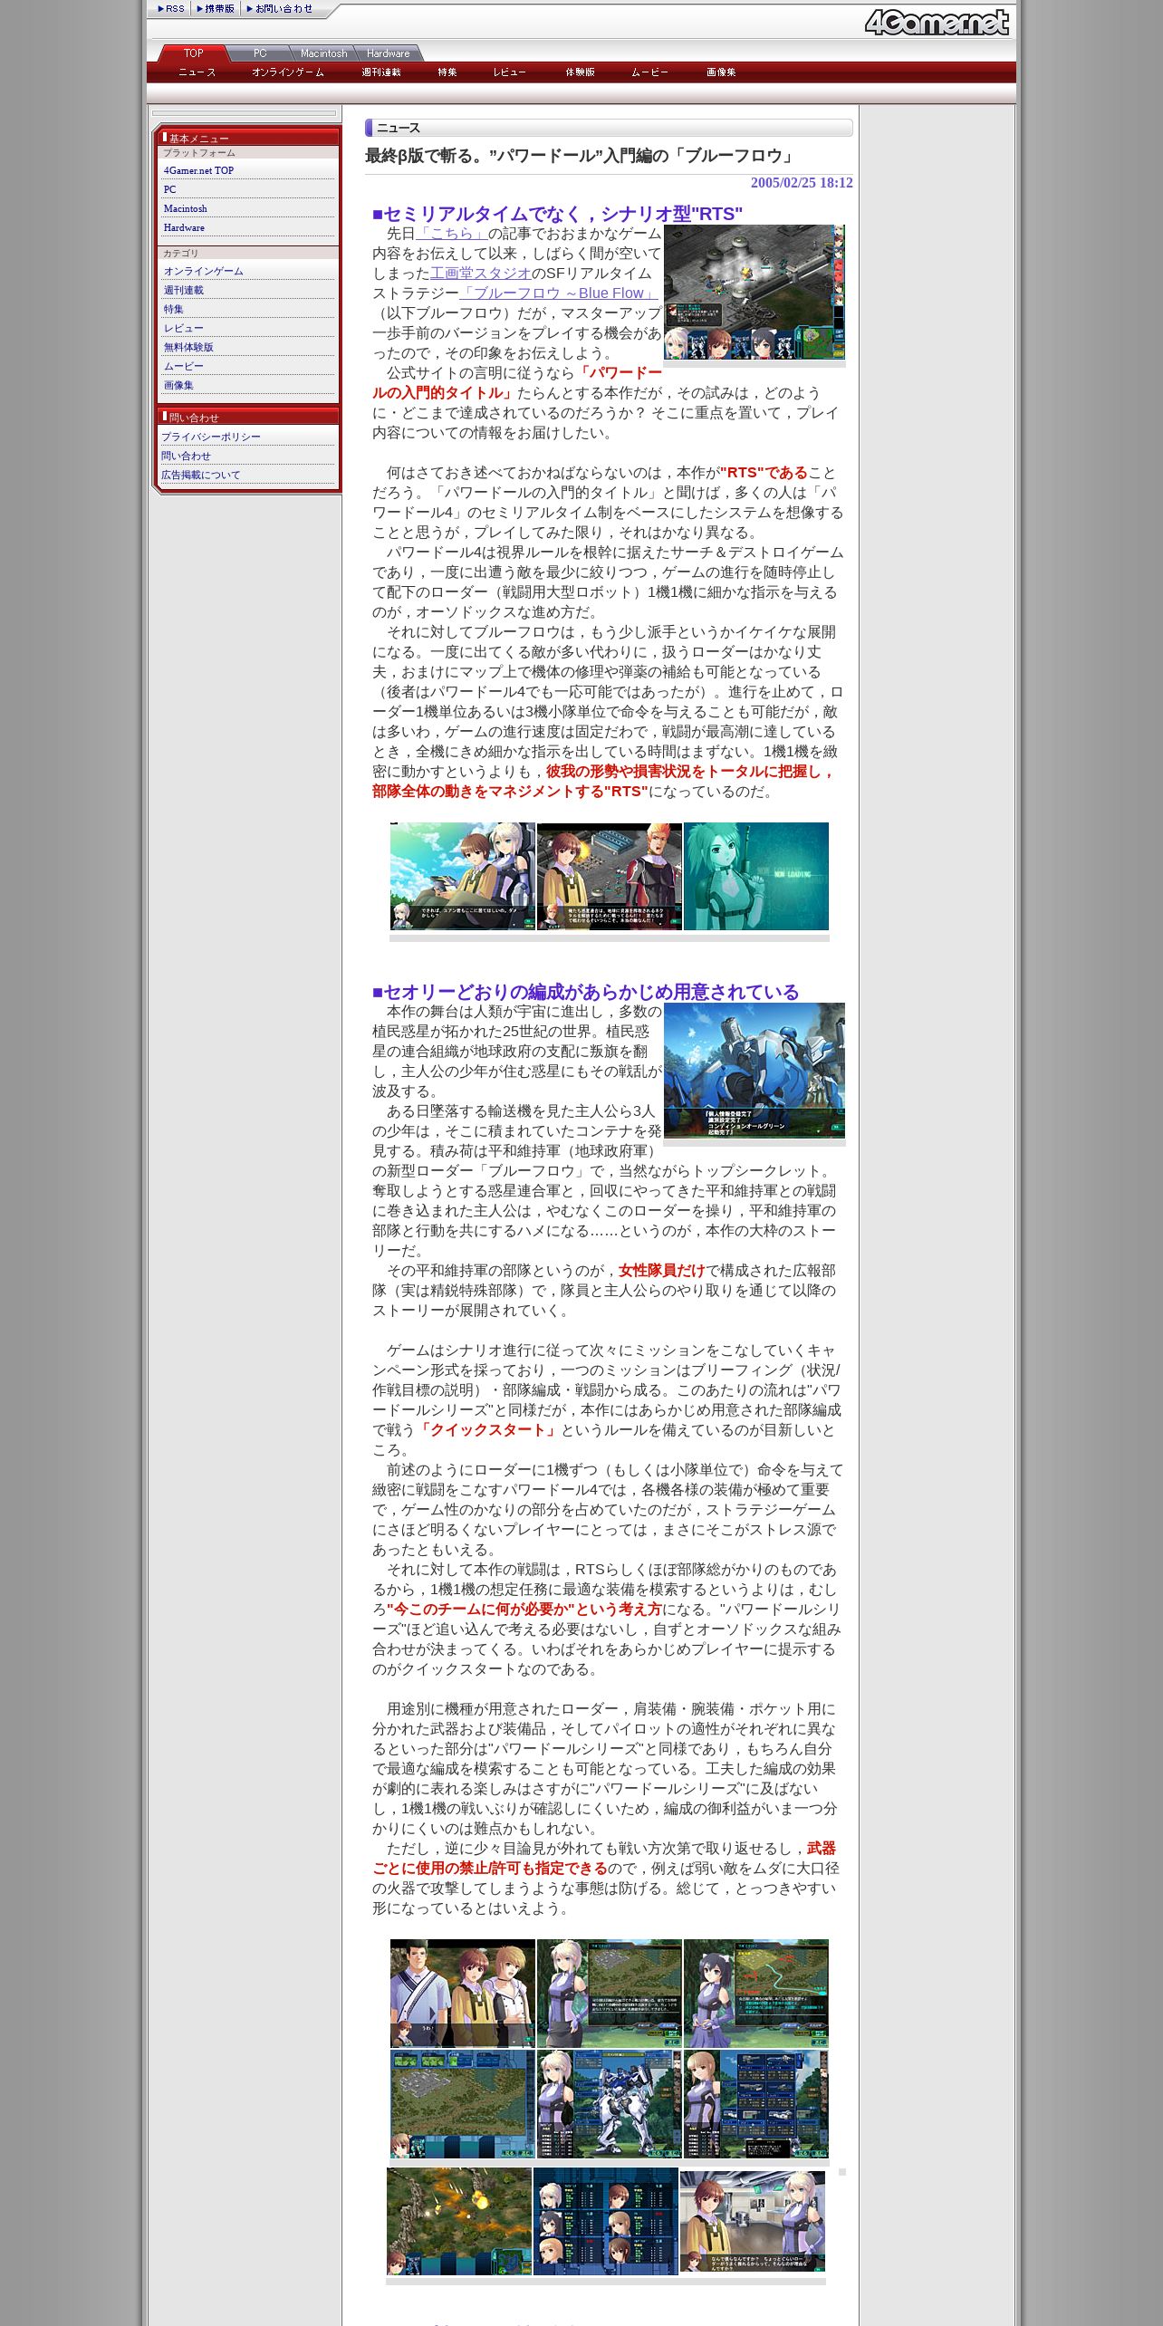
Task: Open 特集 in the red navigation bar
Action: coord(447,72)
